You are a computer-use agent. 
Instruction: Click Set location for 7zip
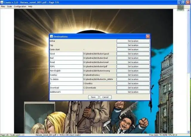pos(133,45)
